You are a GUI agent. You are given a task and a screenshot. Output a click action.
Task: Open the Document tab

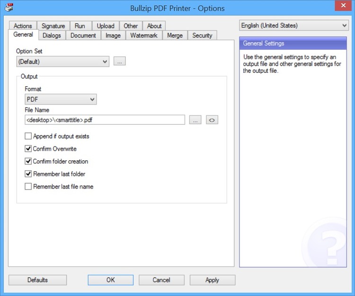(x=83, y=35)
